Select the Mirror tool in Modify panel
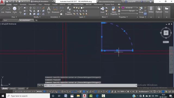The image size is (174, 98). [x=34, y=11]
